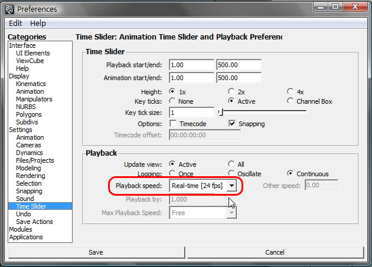Select Animation under Settings

(30, 137)
